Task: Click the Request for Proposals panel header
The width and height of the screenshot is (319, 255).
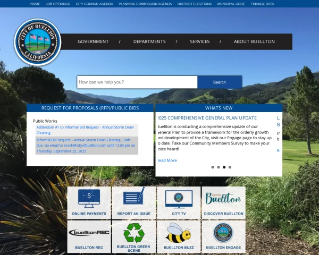Action: [x=90, y=108]
